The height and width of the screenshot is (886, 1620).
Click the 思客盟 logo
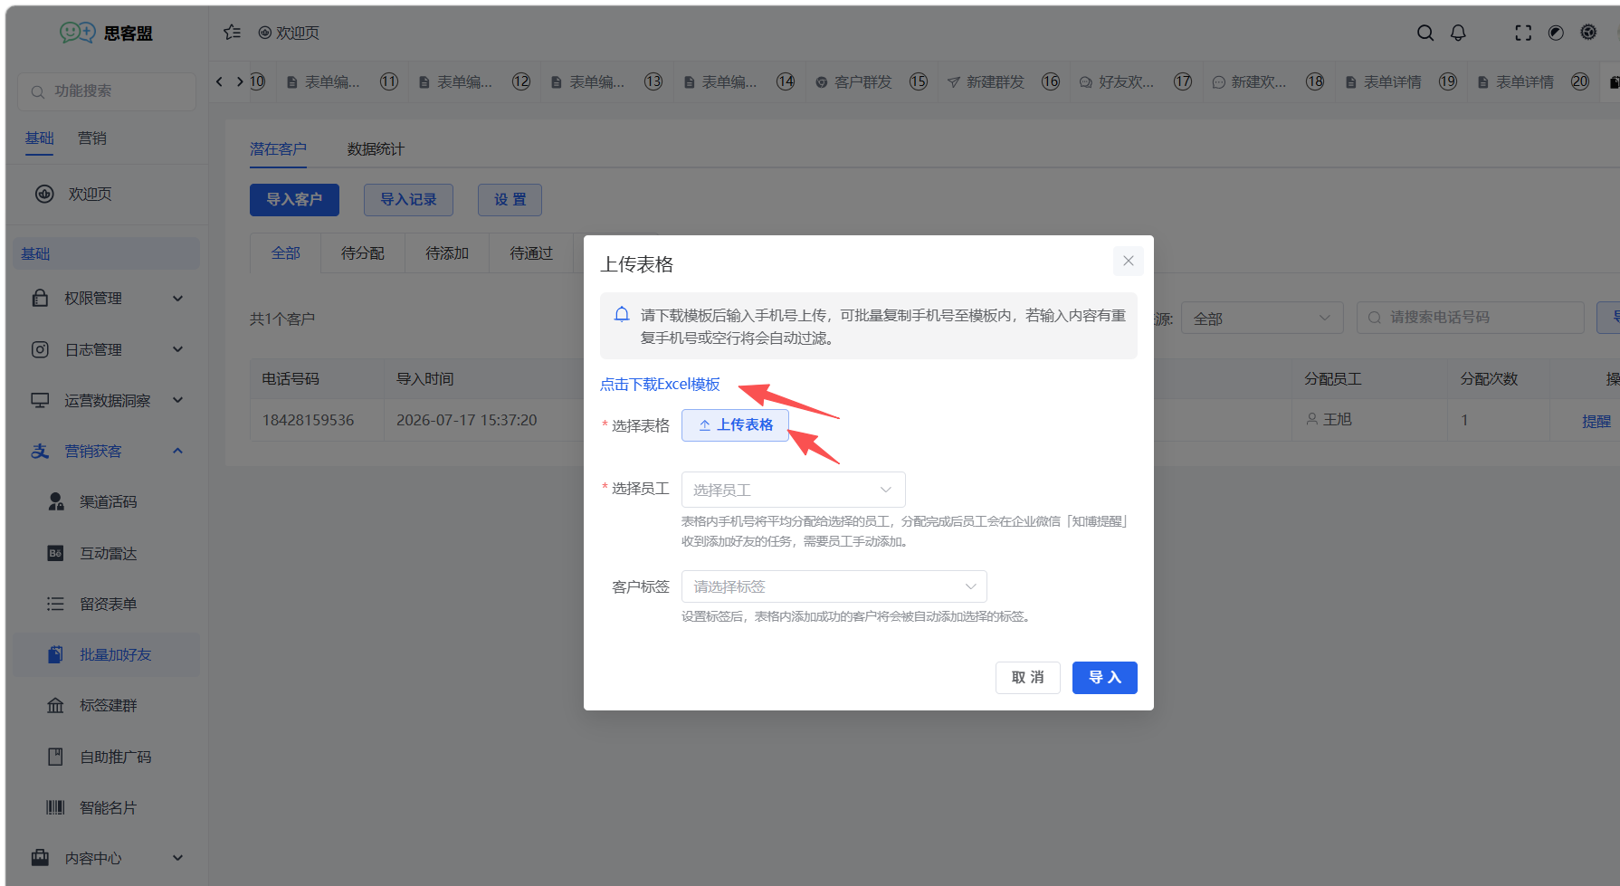click(106, 33)
